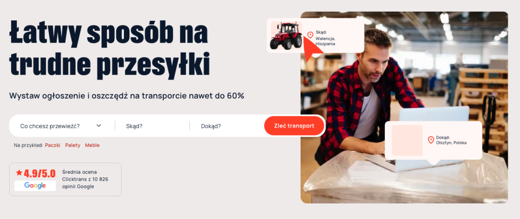Viewport: 520px width, 219px height.
Task: Click the 'Skąd: Walencja, Hiszpania' card
Action: pos(315,36)
